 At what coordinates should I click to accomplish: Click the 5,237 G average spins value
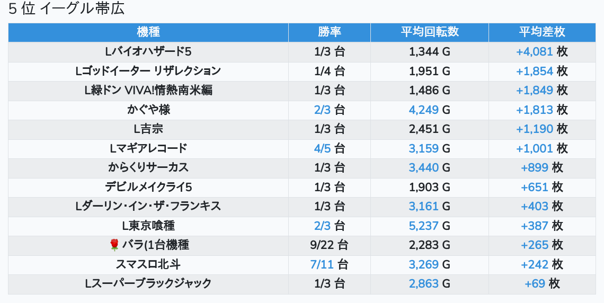pos(424,226)
